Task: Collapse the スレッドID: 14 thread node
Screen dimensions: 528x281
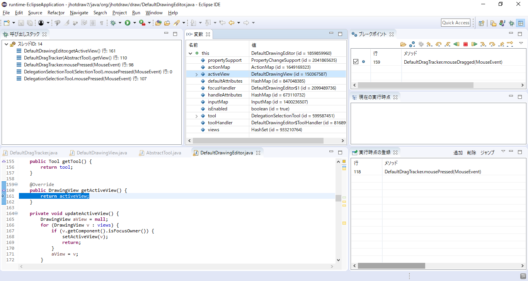Action: pos(7,44)
